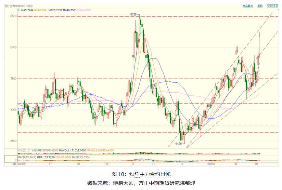This screenshot has height=190, width=282.
Task: Click the MA20:7637 indicator label
Action: tap(55, 10)
